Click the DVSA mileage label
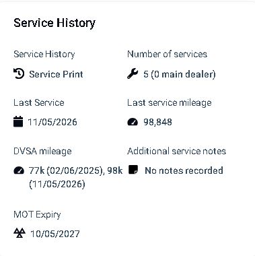The height and width of the screenshot is (256, 255). click(x=42, y=152)
